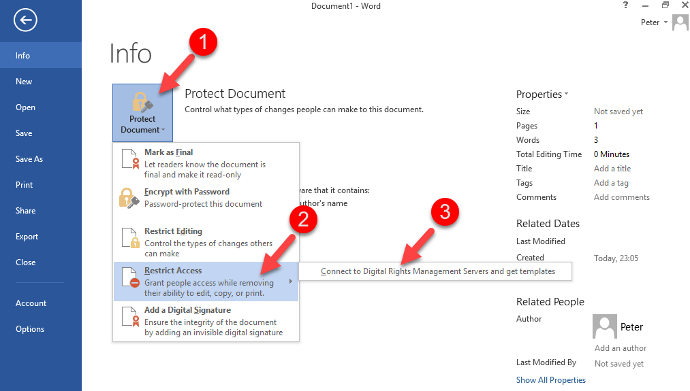Click the Add a Digital Signature icon
The width and height of the screenshot is (690, 391).
pyautogui.click(x=130, y=317)
